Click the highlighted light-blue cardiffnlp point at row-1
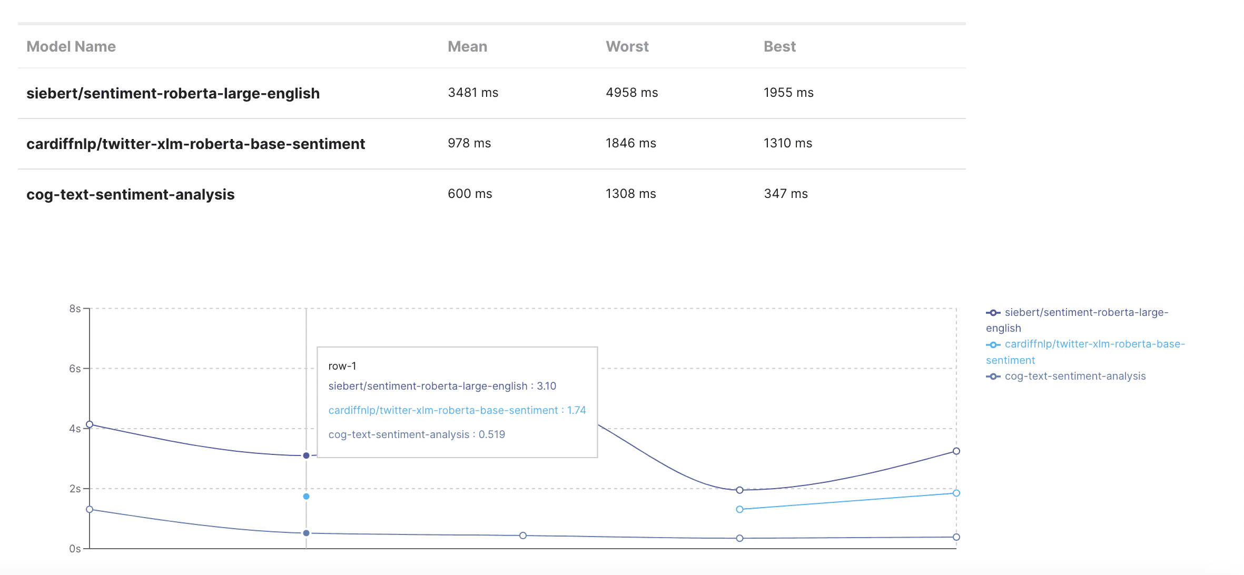 [306, 497]
